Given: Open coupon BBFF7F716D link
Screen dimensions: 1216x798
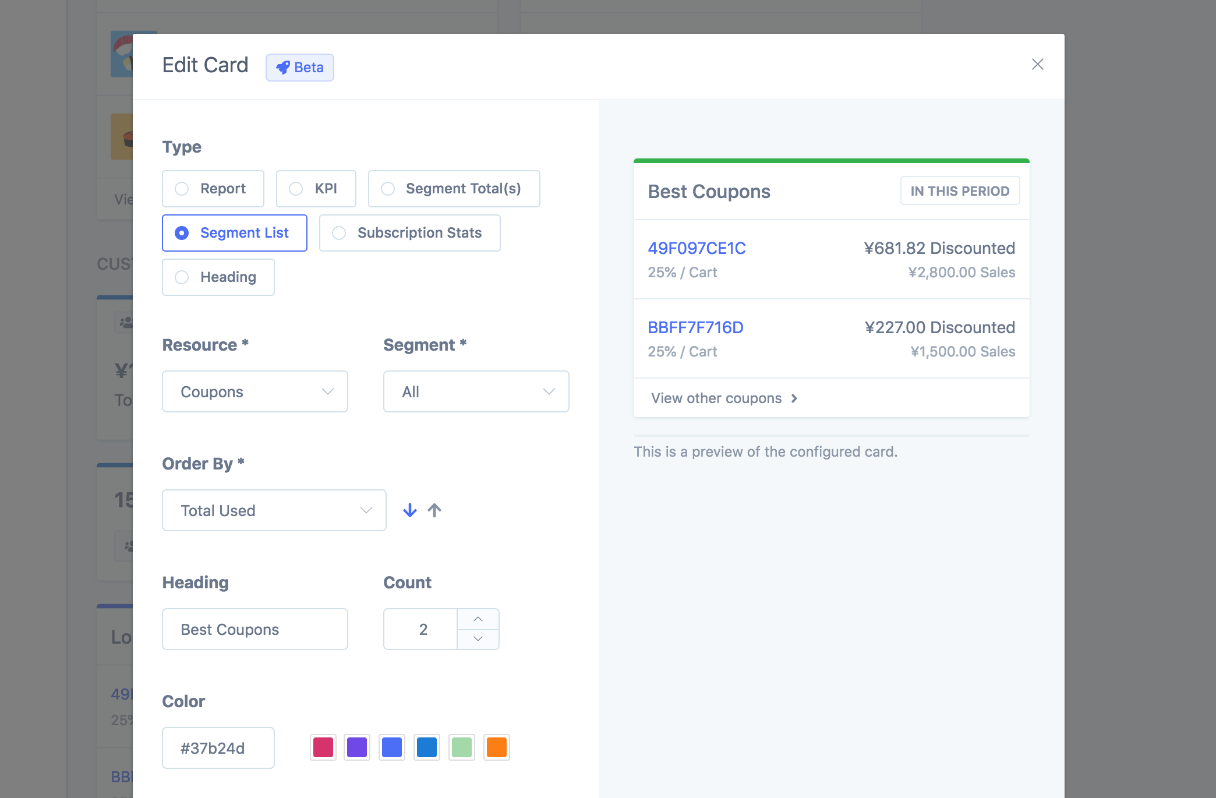Looking at the screenshot, I should coord(695,327).
